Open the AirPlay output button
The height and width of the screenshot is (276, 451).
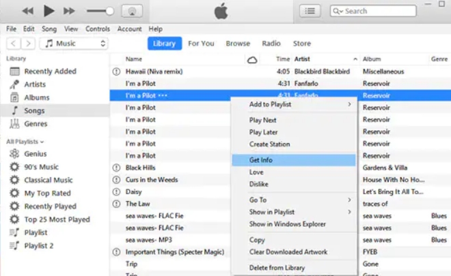[132, 11]
